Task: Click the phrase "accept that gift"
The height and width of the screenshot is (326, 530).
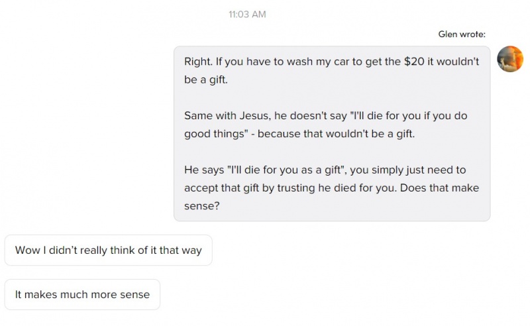Action: tap(219, 188)
